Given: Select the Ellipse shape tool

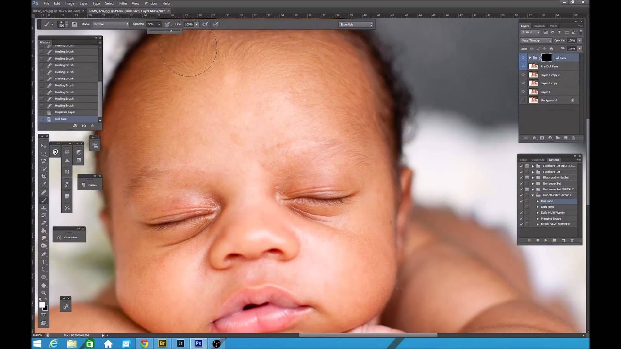Looking at the screenshot, I should (44, 277).
